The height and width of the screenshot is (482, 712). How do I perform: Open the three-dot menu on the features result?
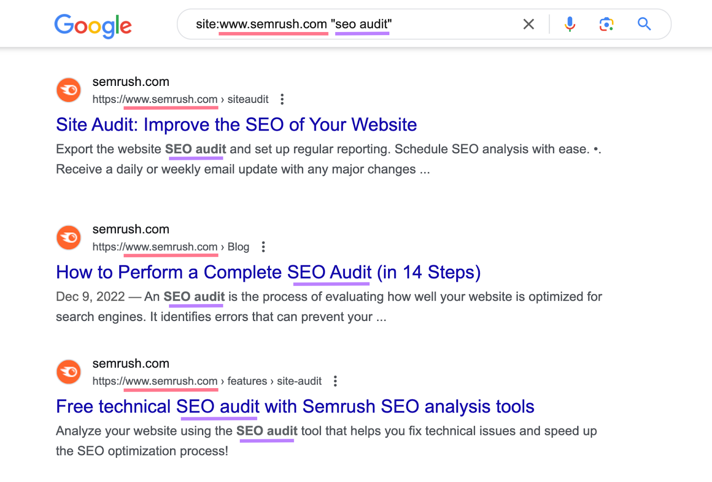coord(335,381)
